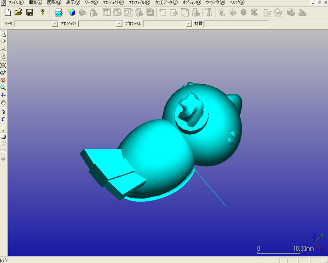328x263 pixels.
Task: Click the stacked layers toolbar icon
Action: tap(59, 12)
